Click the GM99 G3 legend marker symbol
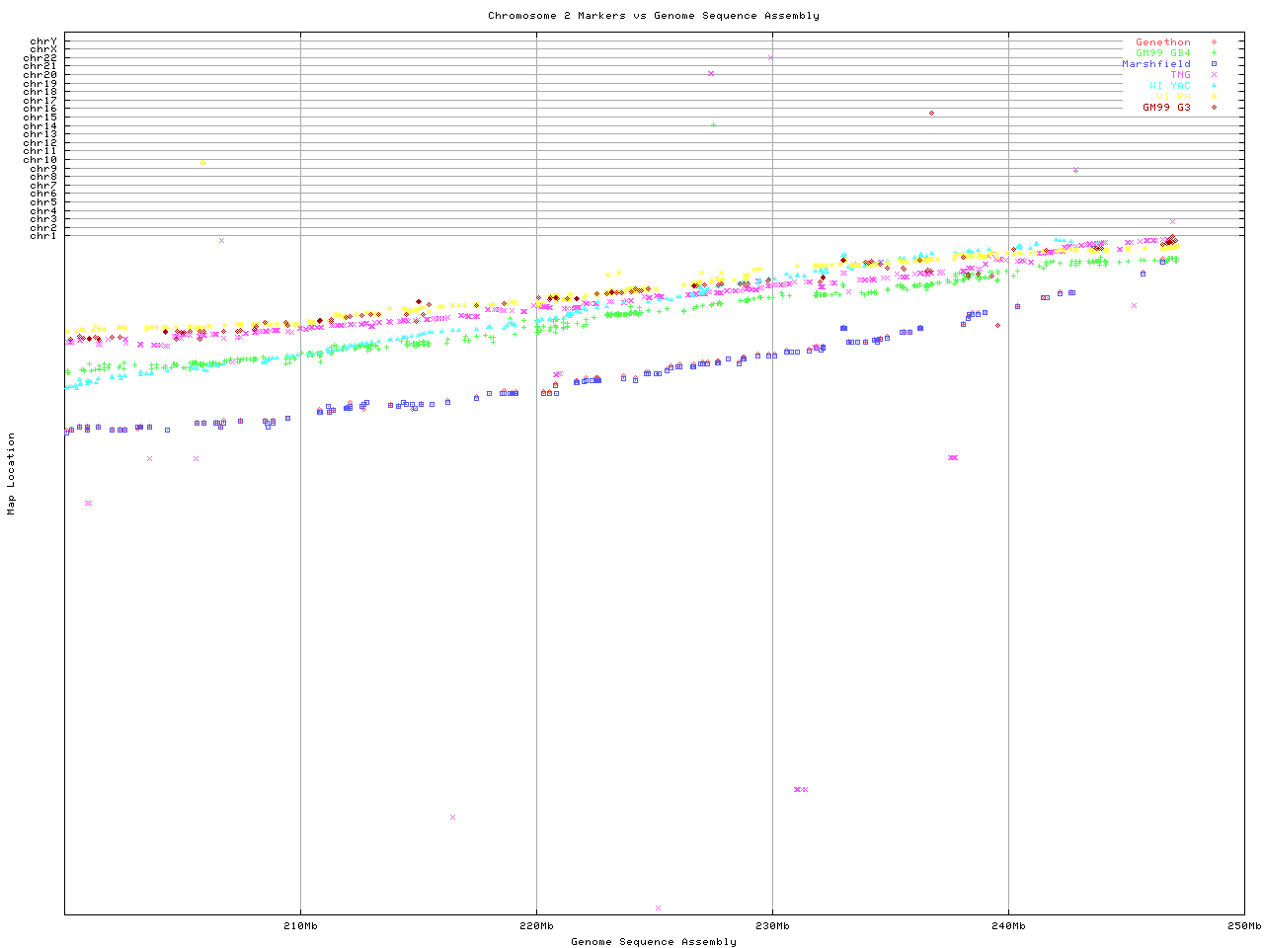 click(1214, 107)
